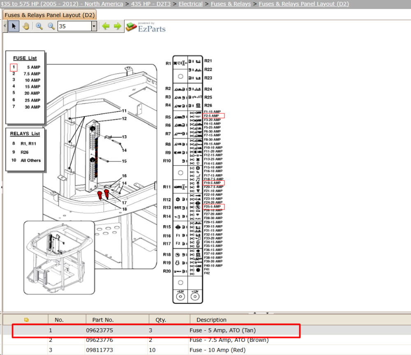Click the zoom in magnifier
Screen dimensions: 411x355
[x=39, y=26]
